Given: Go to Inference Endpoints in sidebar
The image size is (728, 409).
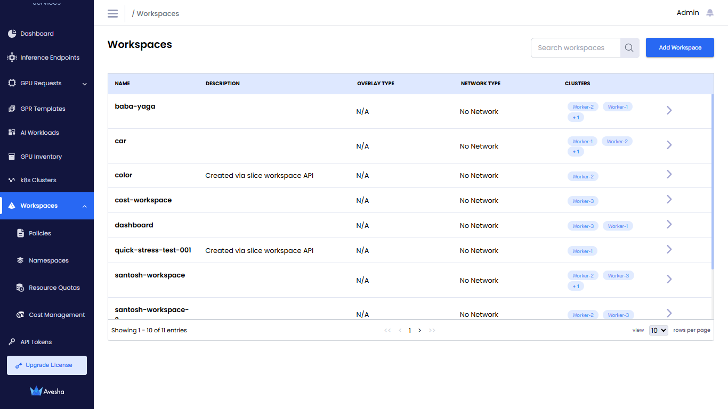Looking at the screenshot, I should pos(50,58).
